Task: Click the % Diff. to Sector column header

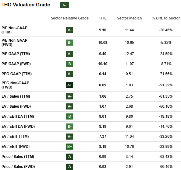Action: pos(166,18)
